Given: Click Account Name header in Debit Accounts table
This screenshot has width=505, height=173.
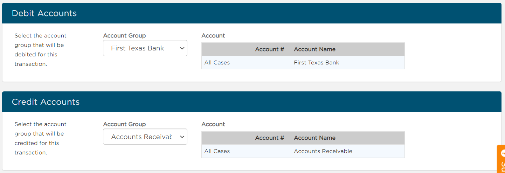Looking at the screenshot, I should [314, 49].
